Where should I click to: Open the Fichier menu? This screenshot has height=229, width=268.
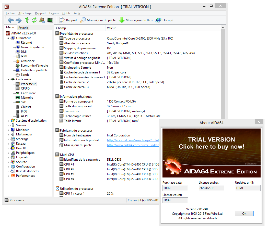(10, 13)
